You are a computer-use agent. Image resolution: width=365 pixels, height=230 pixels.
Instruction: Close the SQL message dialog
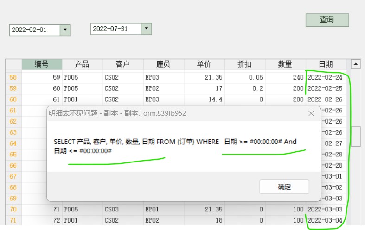coord(311,113)
